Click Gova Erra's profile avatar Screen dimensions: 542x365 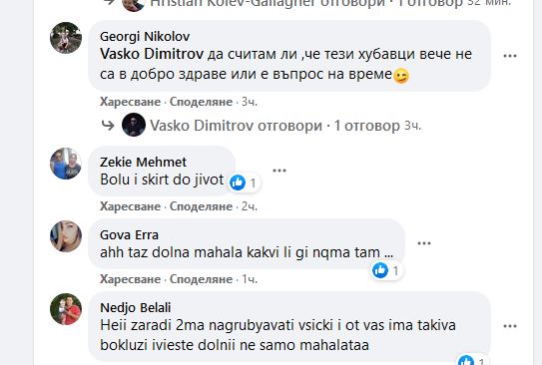(x=66, y=236)
